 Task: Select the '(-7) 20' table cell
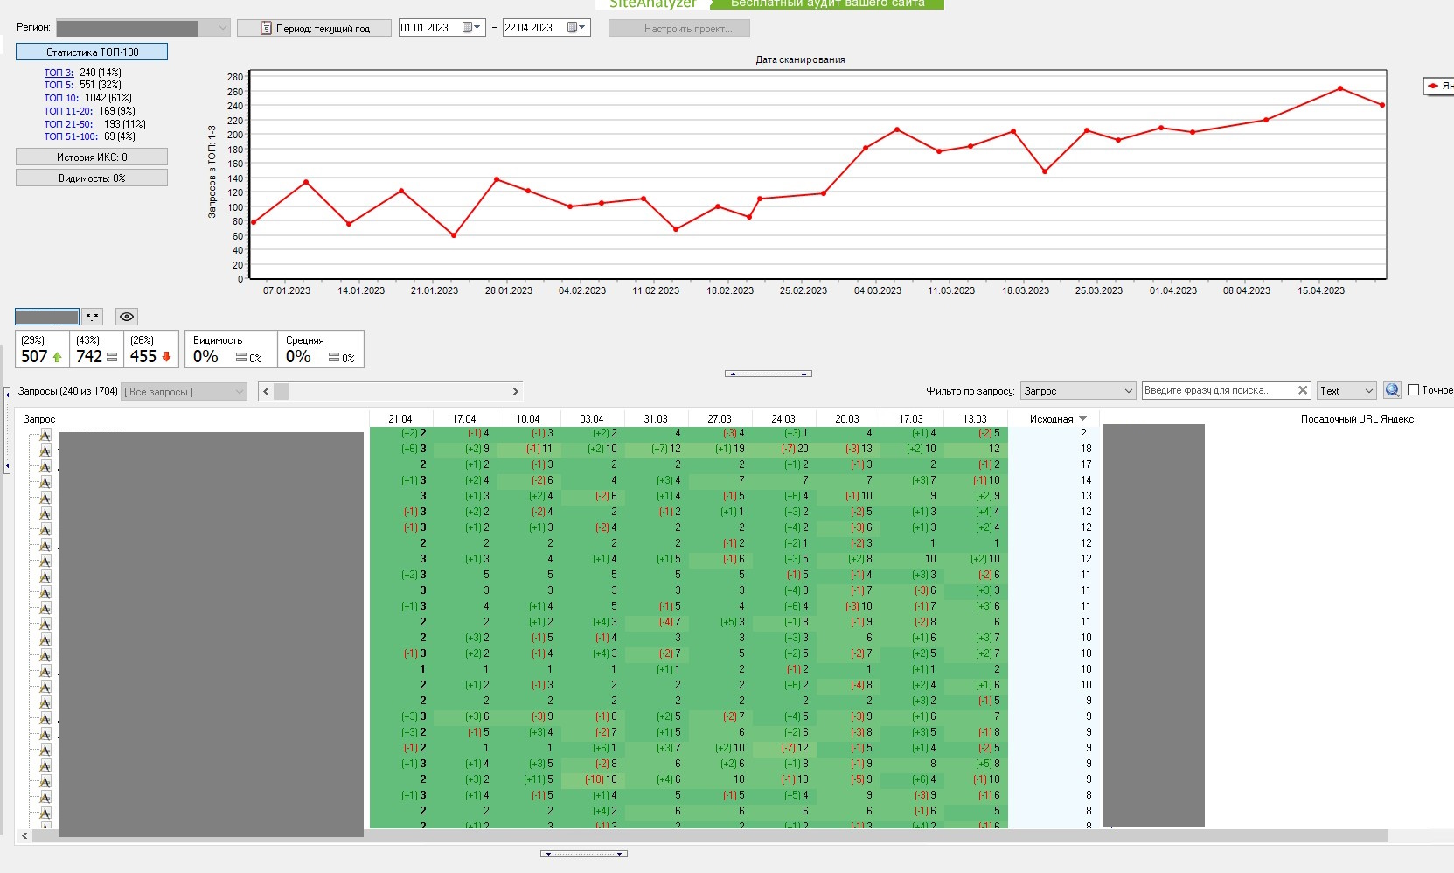[x=783, y=449]
